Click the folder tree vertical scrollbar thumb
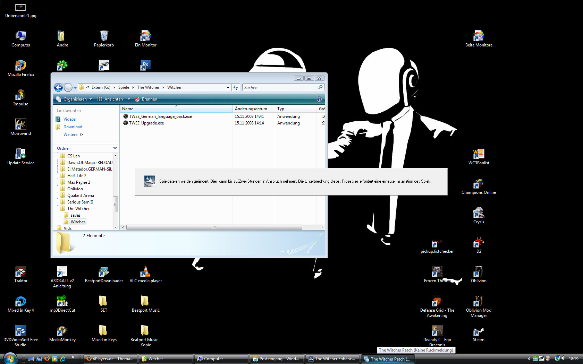 115,204
